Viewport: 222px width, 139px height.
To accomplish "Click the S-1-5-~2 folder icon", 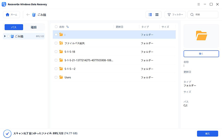I will (61, 69).
